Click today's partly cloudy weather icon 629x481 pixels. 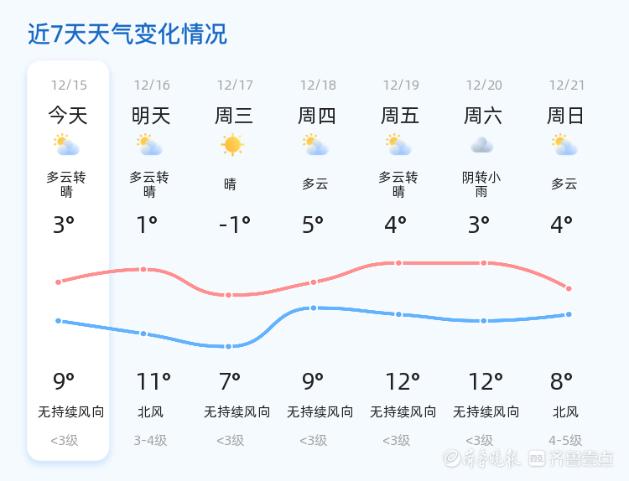coord(66,146)
